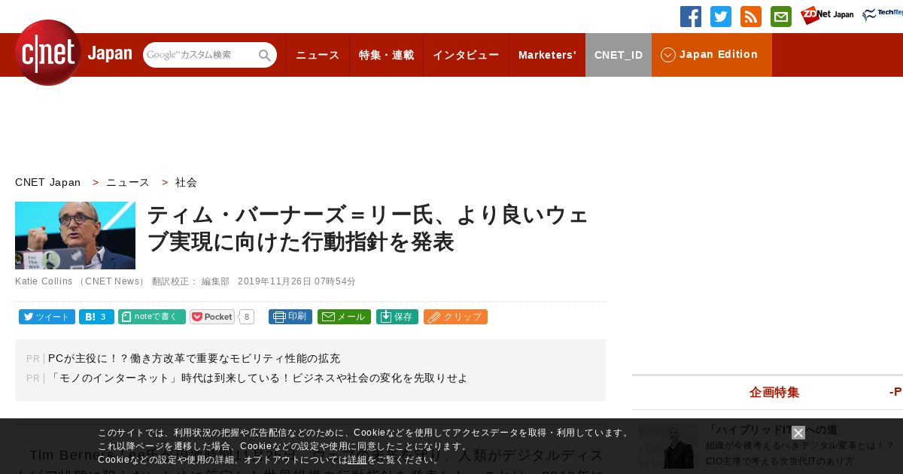Image resolution: width=903 pixels, height=474 pixels.
Task: Expand the Japan Edition selector
Action: pyautogui.click(x=712, y=55)
